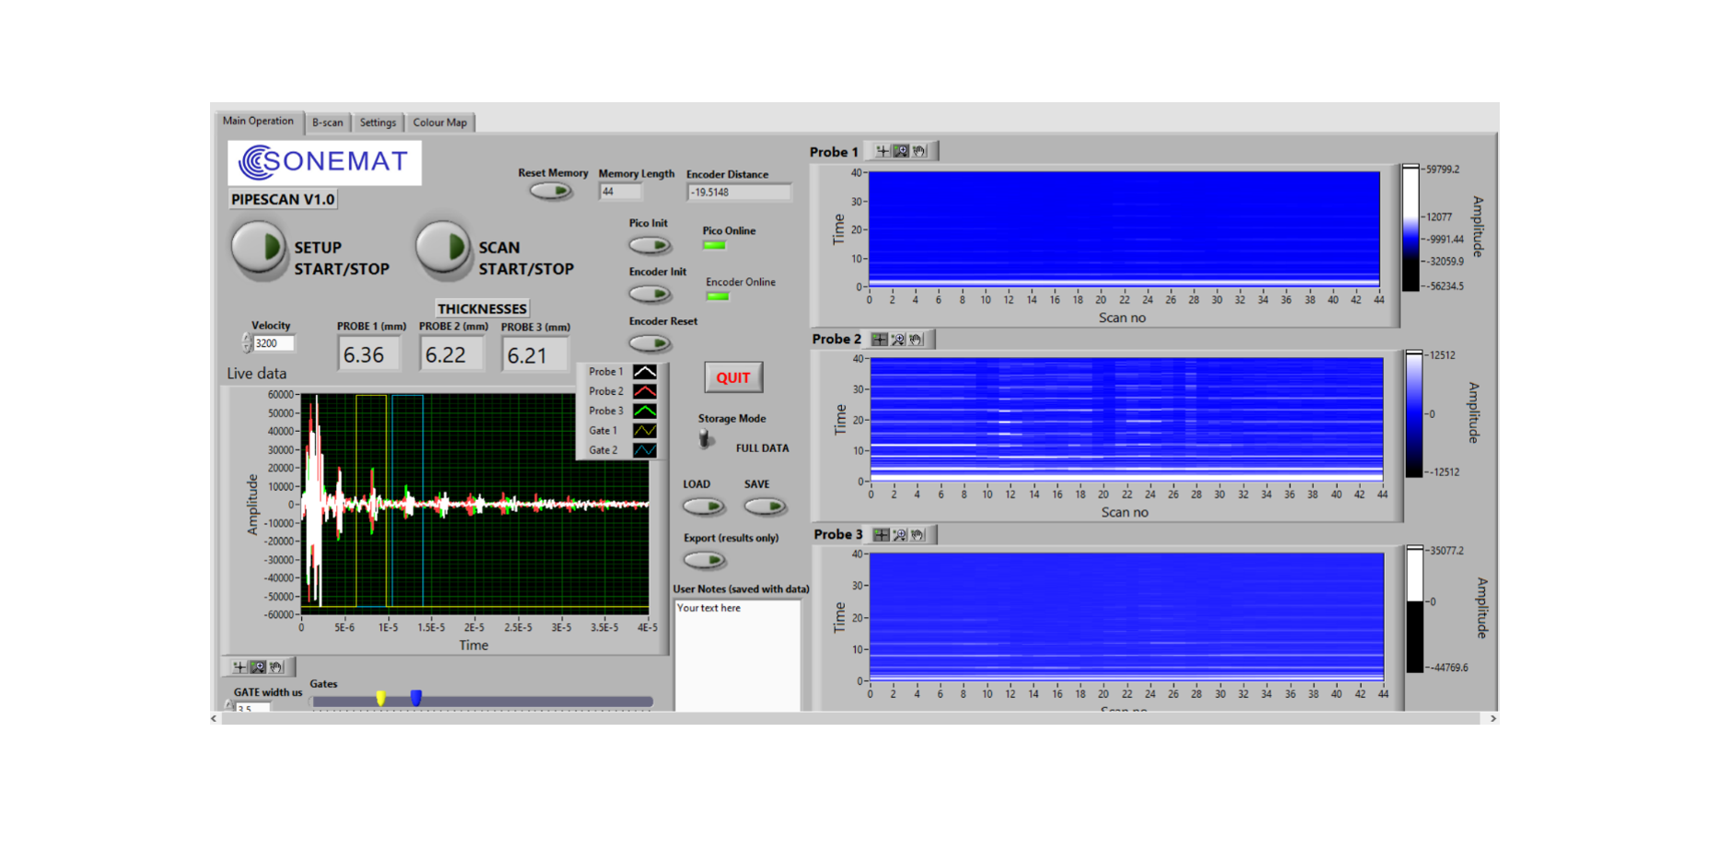
Task: Click the User Notes text box
Action: point(738,654)
